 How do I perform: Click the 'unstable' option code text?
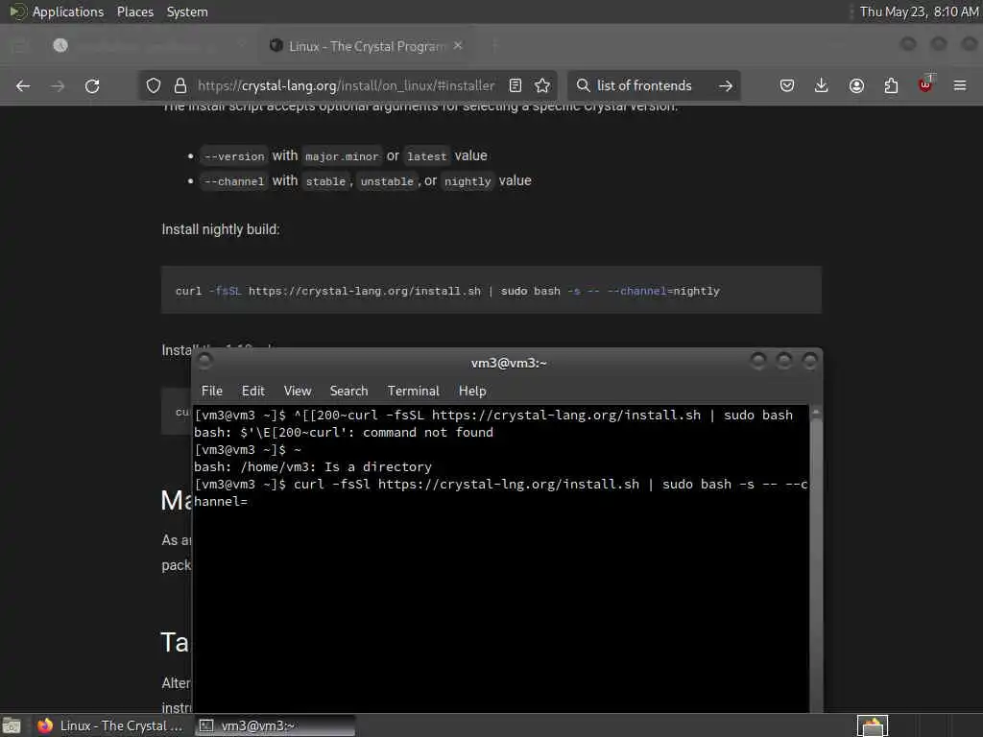387,181
